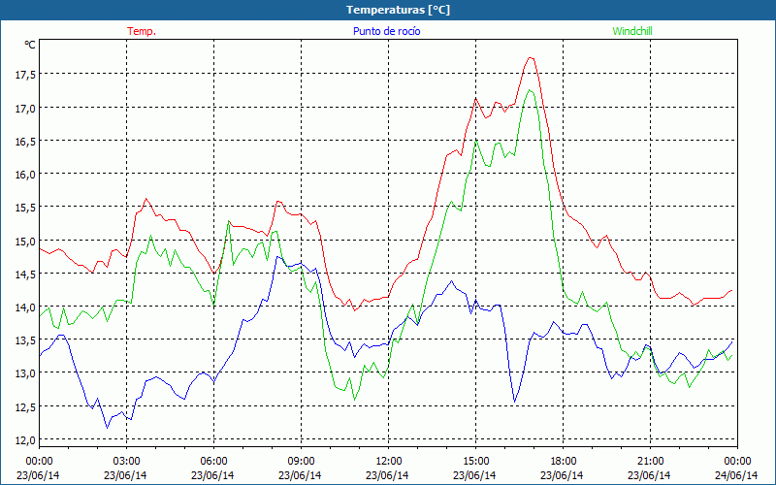Click the 16,5 y-axis value

[25, 142]
